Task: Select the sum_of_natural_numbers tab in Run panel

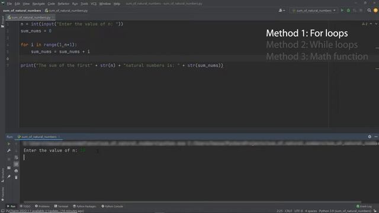Action: click(x=38, y=137)
